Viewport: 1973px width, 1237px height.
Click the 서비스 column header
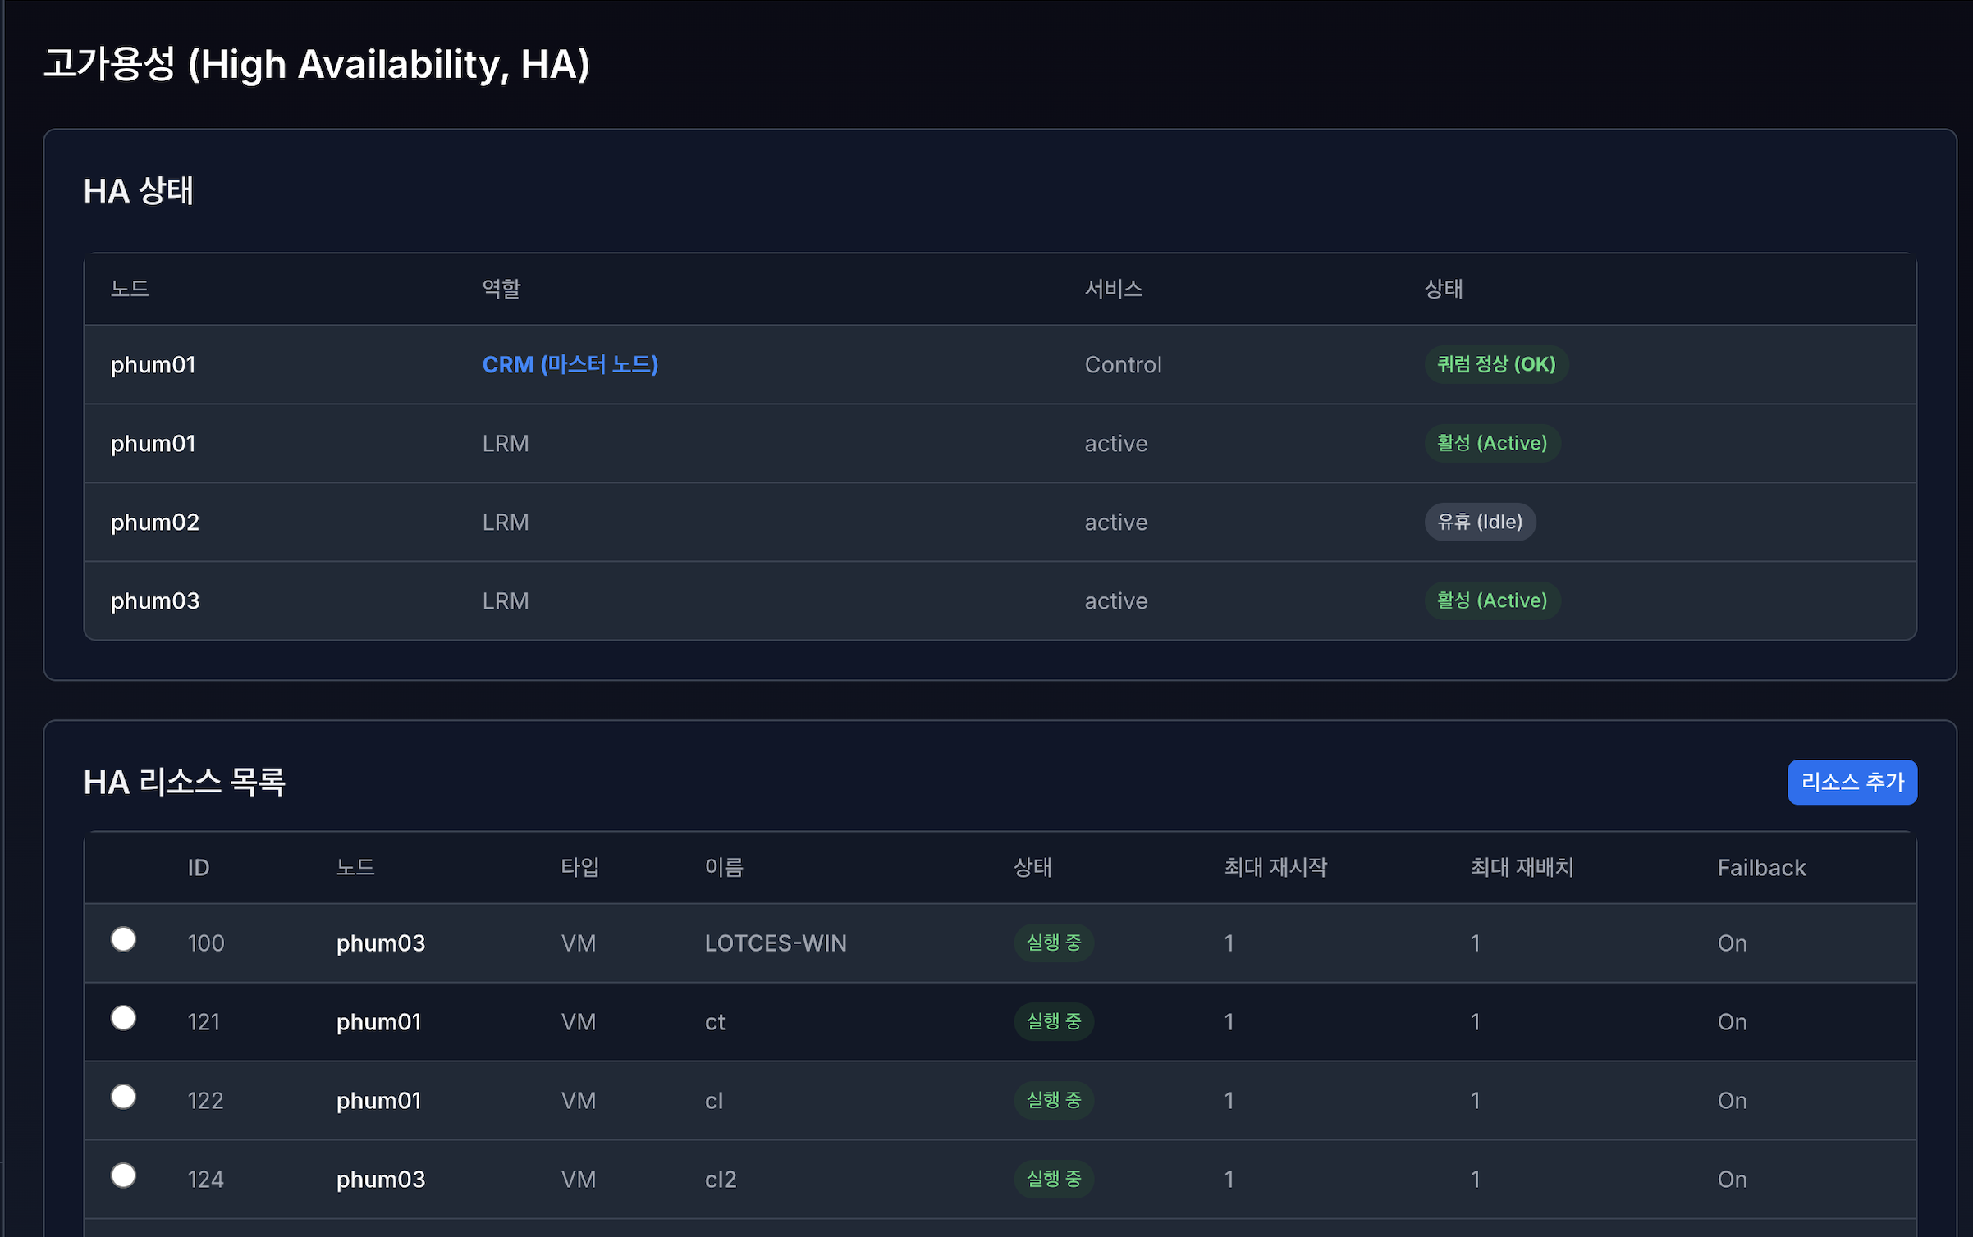(x=1113, y=289)
